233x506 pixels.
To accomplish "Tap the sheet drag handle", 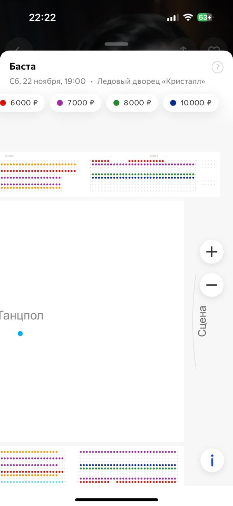I will (x=116, y=44).
